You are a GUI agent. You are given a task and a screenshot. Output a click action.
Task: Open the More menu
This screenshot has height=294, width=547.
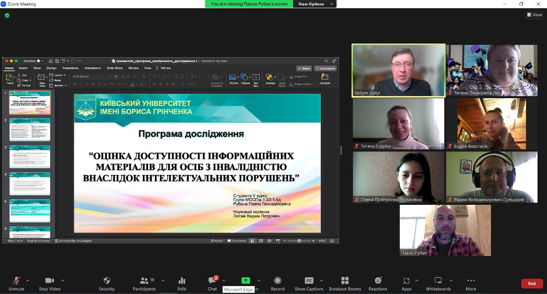471,283
